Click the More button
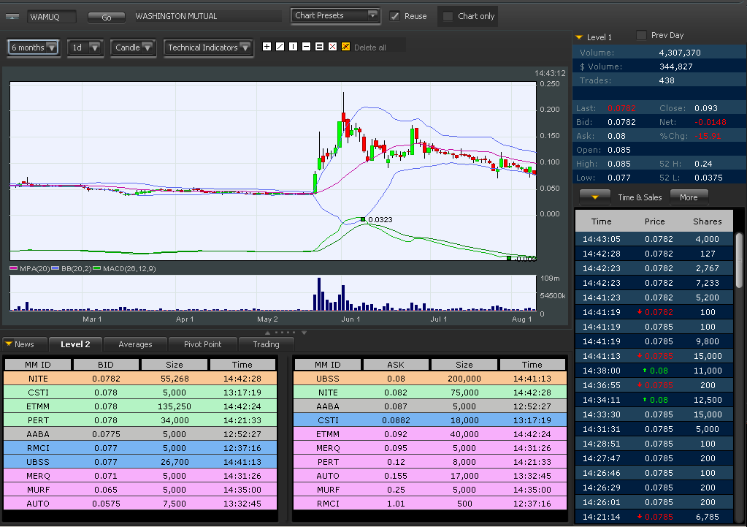Screen dimensions: 747x527 tap(689, 197)
